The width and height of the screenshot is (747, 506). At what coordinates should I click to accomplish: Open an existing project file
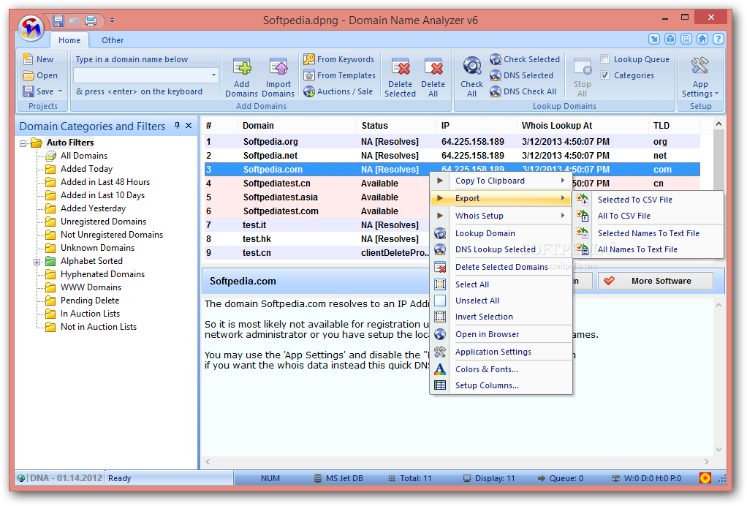pyautogui.click(x=40, y=75)
